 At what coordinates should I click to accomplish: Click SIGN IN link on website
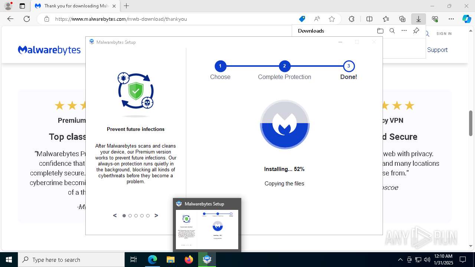[444, 33]
